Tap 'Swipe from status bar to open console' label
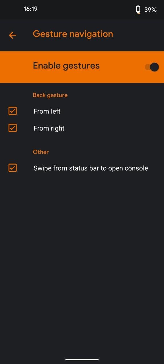164x364 pixels. pyautogui.click(x=91, y=168)
